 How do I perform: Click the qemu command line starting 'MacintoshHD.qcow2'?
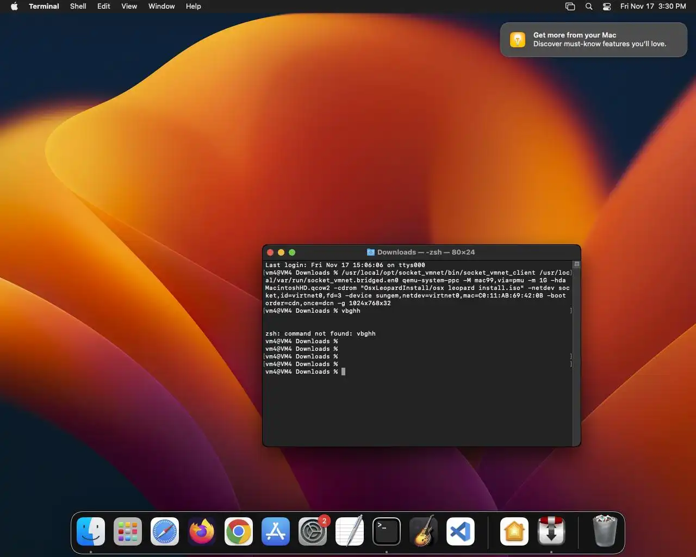[418, 288]
